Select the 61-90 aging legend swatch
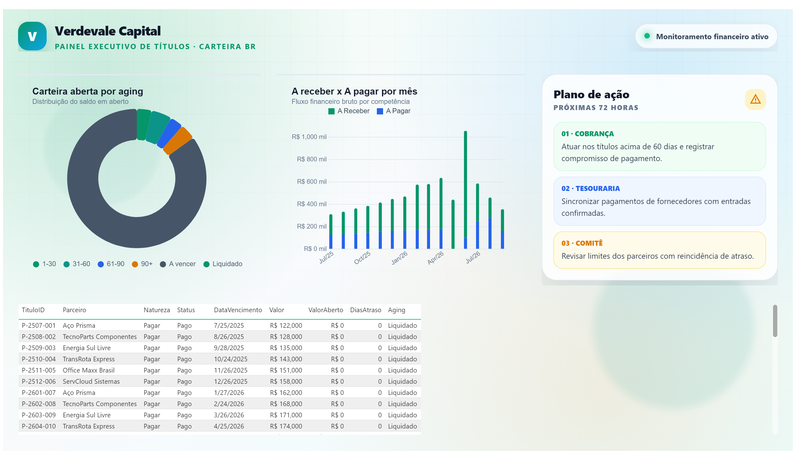Screen dimensions: 796x454 (x=101, y=264)
